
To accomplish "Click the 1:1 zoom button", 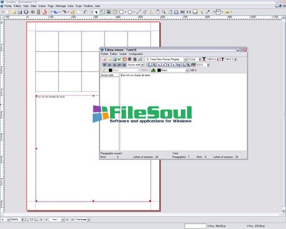I will pyautogui.click(x=31, y=219).
